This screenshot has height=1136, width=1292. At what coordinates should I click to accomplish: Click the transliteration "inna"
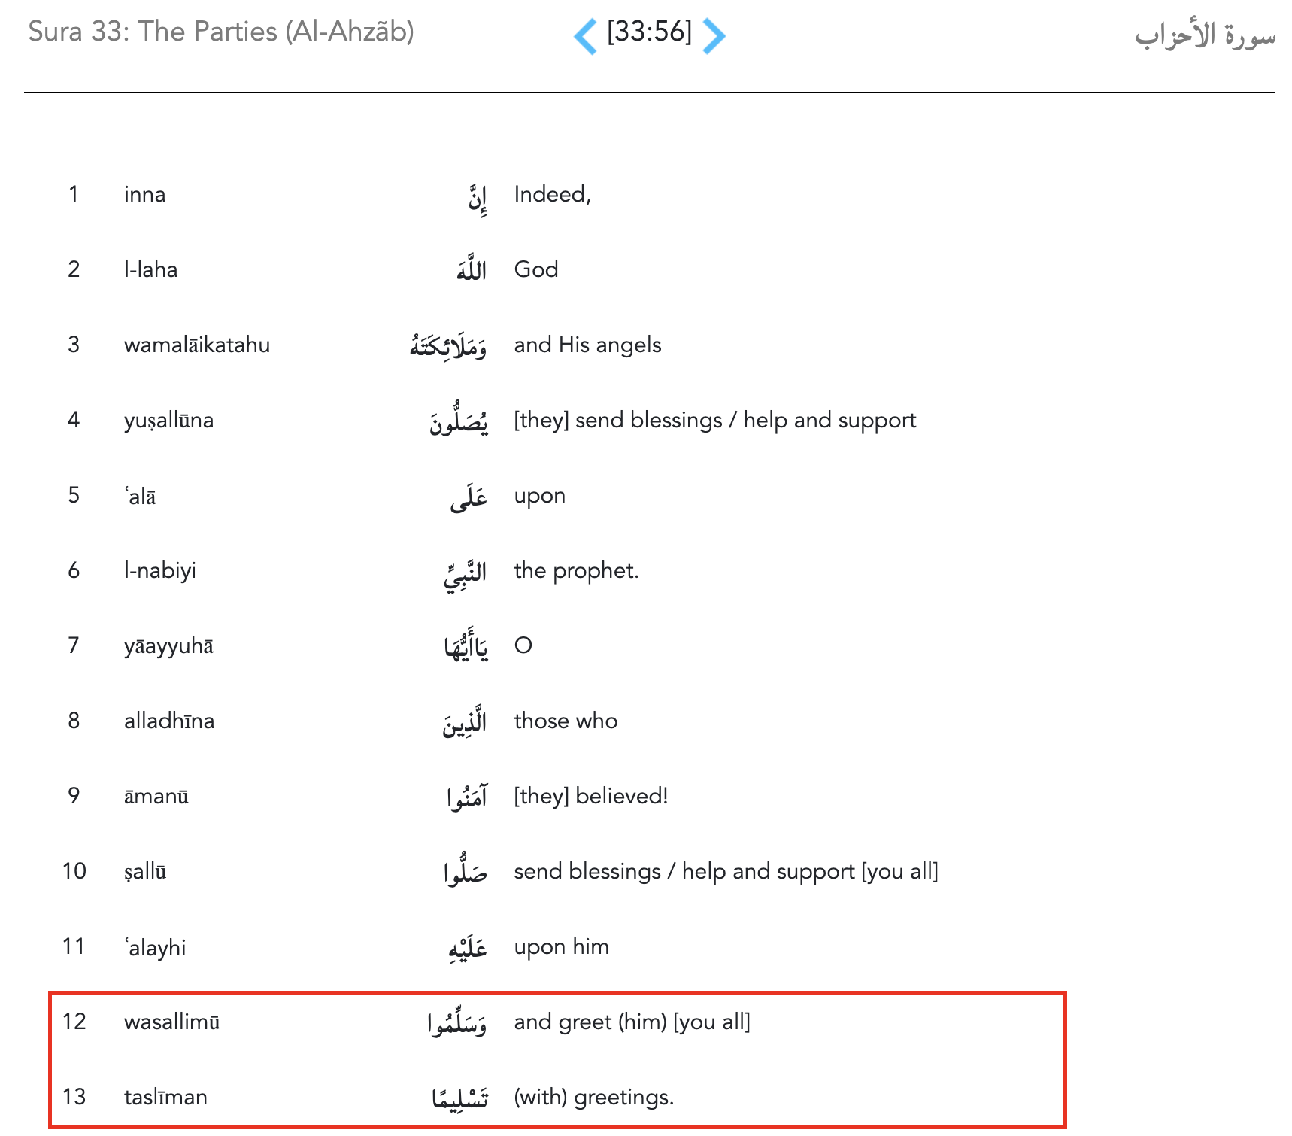pyautogui.click(x=145, y=194)
